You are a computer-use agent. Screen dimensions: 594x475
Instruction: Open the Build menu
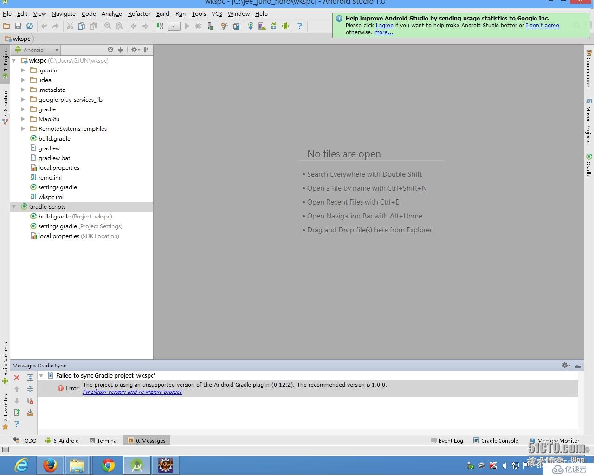tap(163, 14)
